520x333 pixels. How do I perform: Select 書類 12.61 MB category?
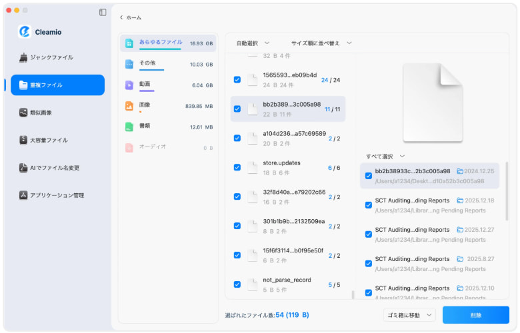click(168, 127)
